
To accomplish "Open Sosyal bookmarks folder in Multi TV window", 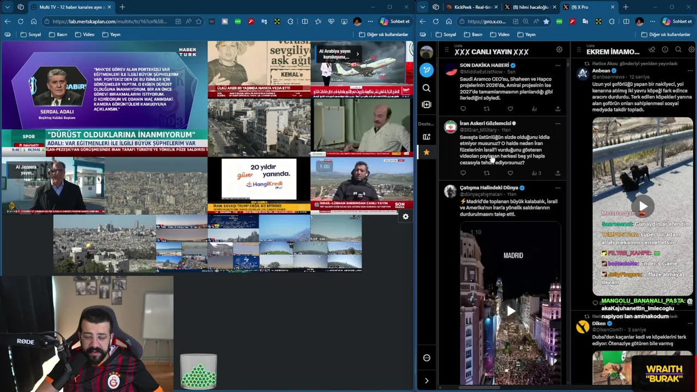I will pyautogui.click(x=30, y=34).
